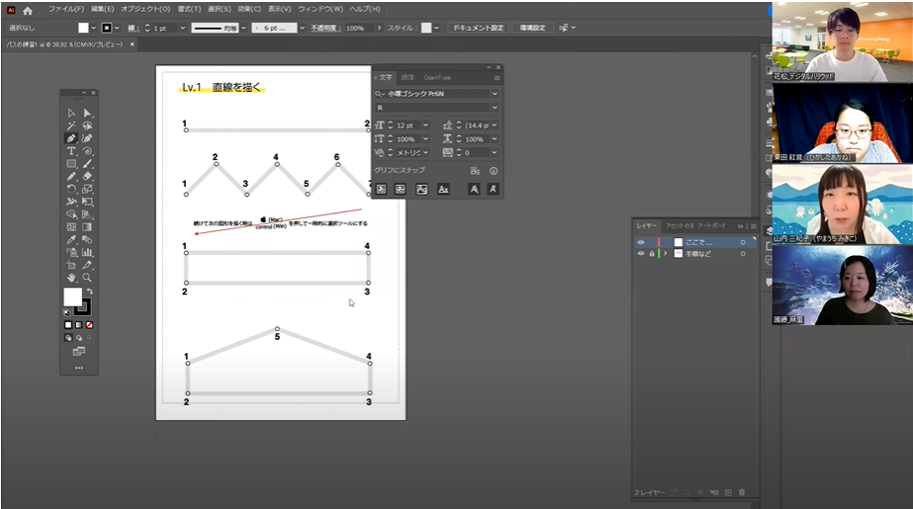Activate the Eyedropper tool
Screen dimensions: 913x509
point(71,239)
